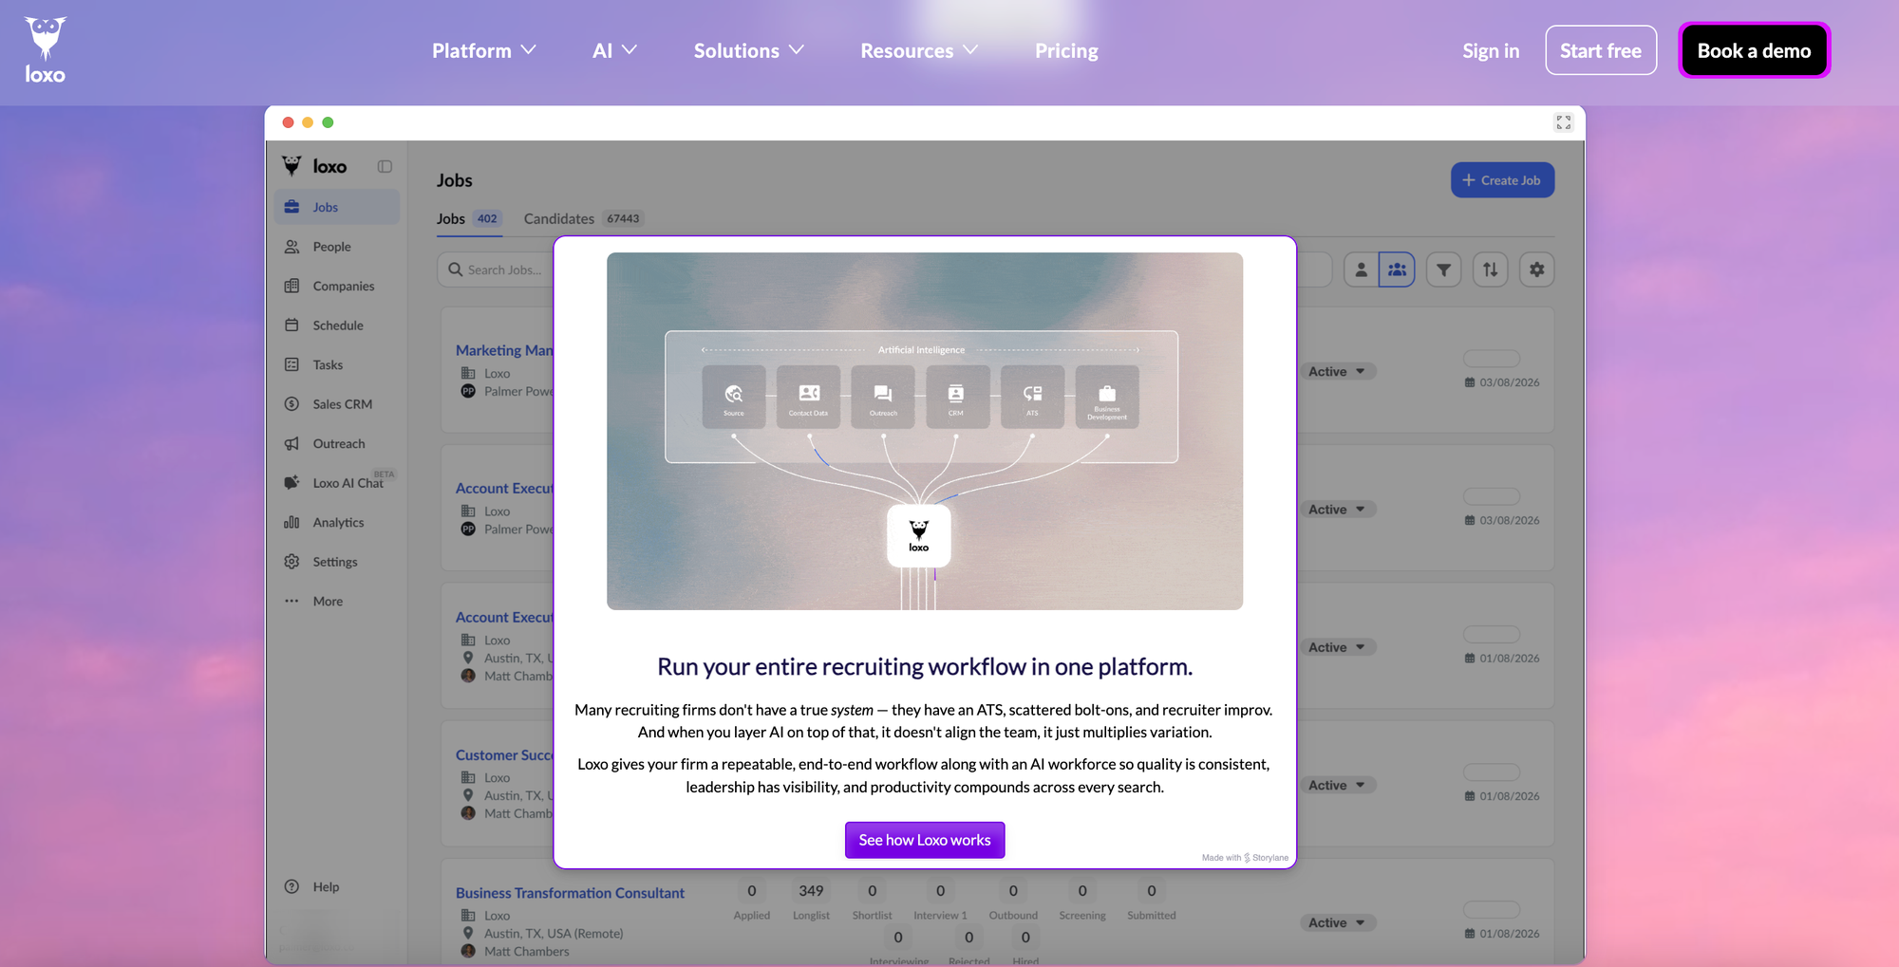
Task: Click the Outbound count value
Action: (x=1013, y=891)
